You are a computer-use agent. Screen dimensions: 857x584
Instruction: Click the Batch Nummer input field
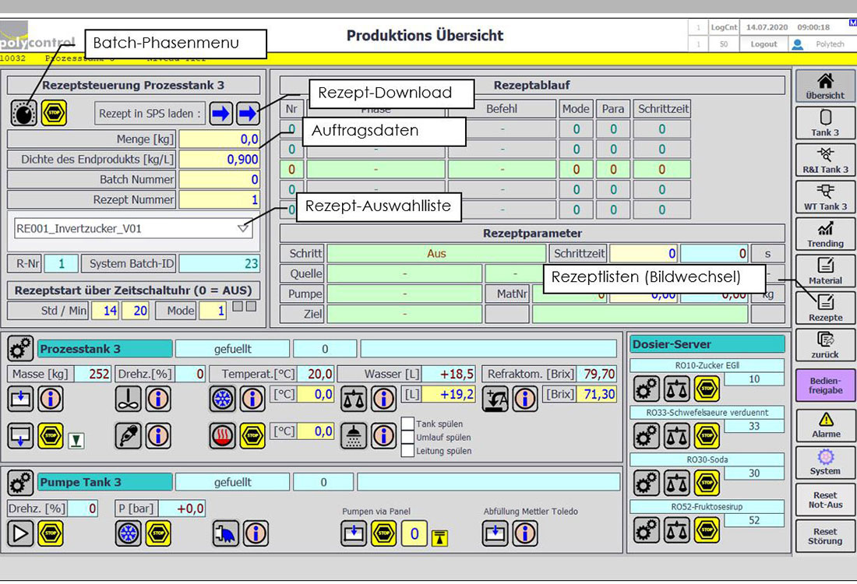[x=218, y=179]
